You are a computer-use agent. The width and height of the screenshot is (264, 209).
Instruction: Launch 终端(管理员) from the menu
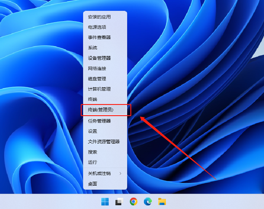tap(105, 110)
